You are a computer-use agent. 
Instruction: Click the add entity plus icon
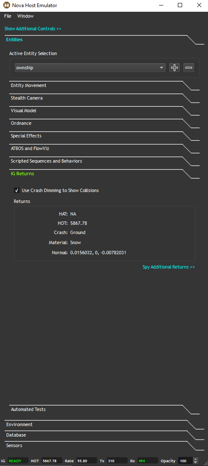click(x=175, y=68)
